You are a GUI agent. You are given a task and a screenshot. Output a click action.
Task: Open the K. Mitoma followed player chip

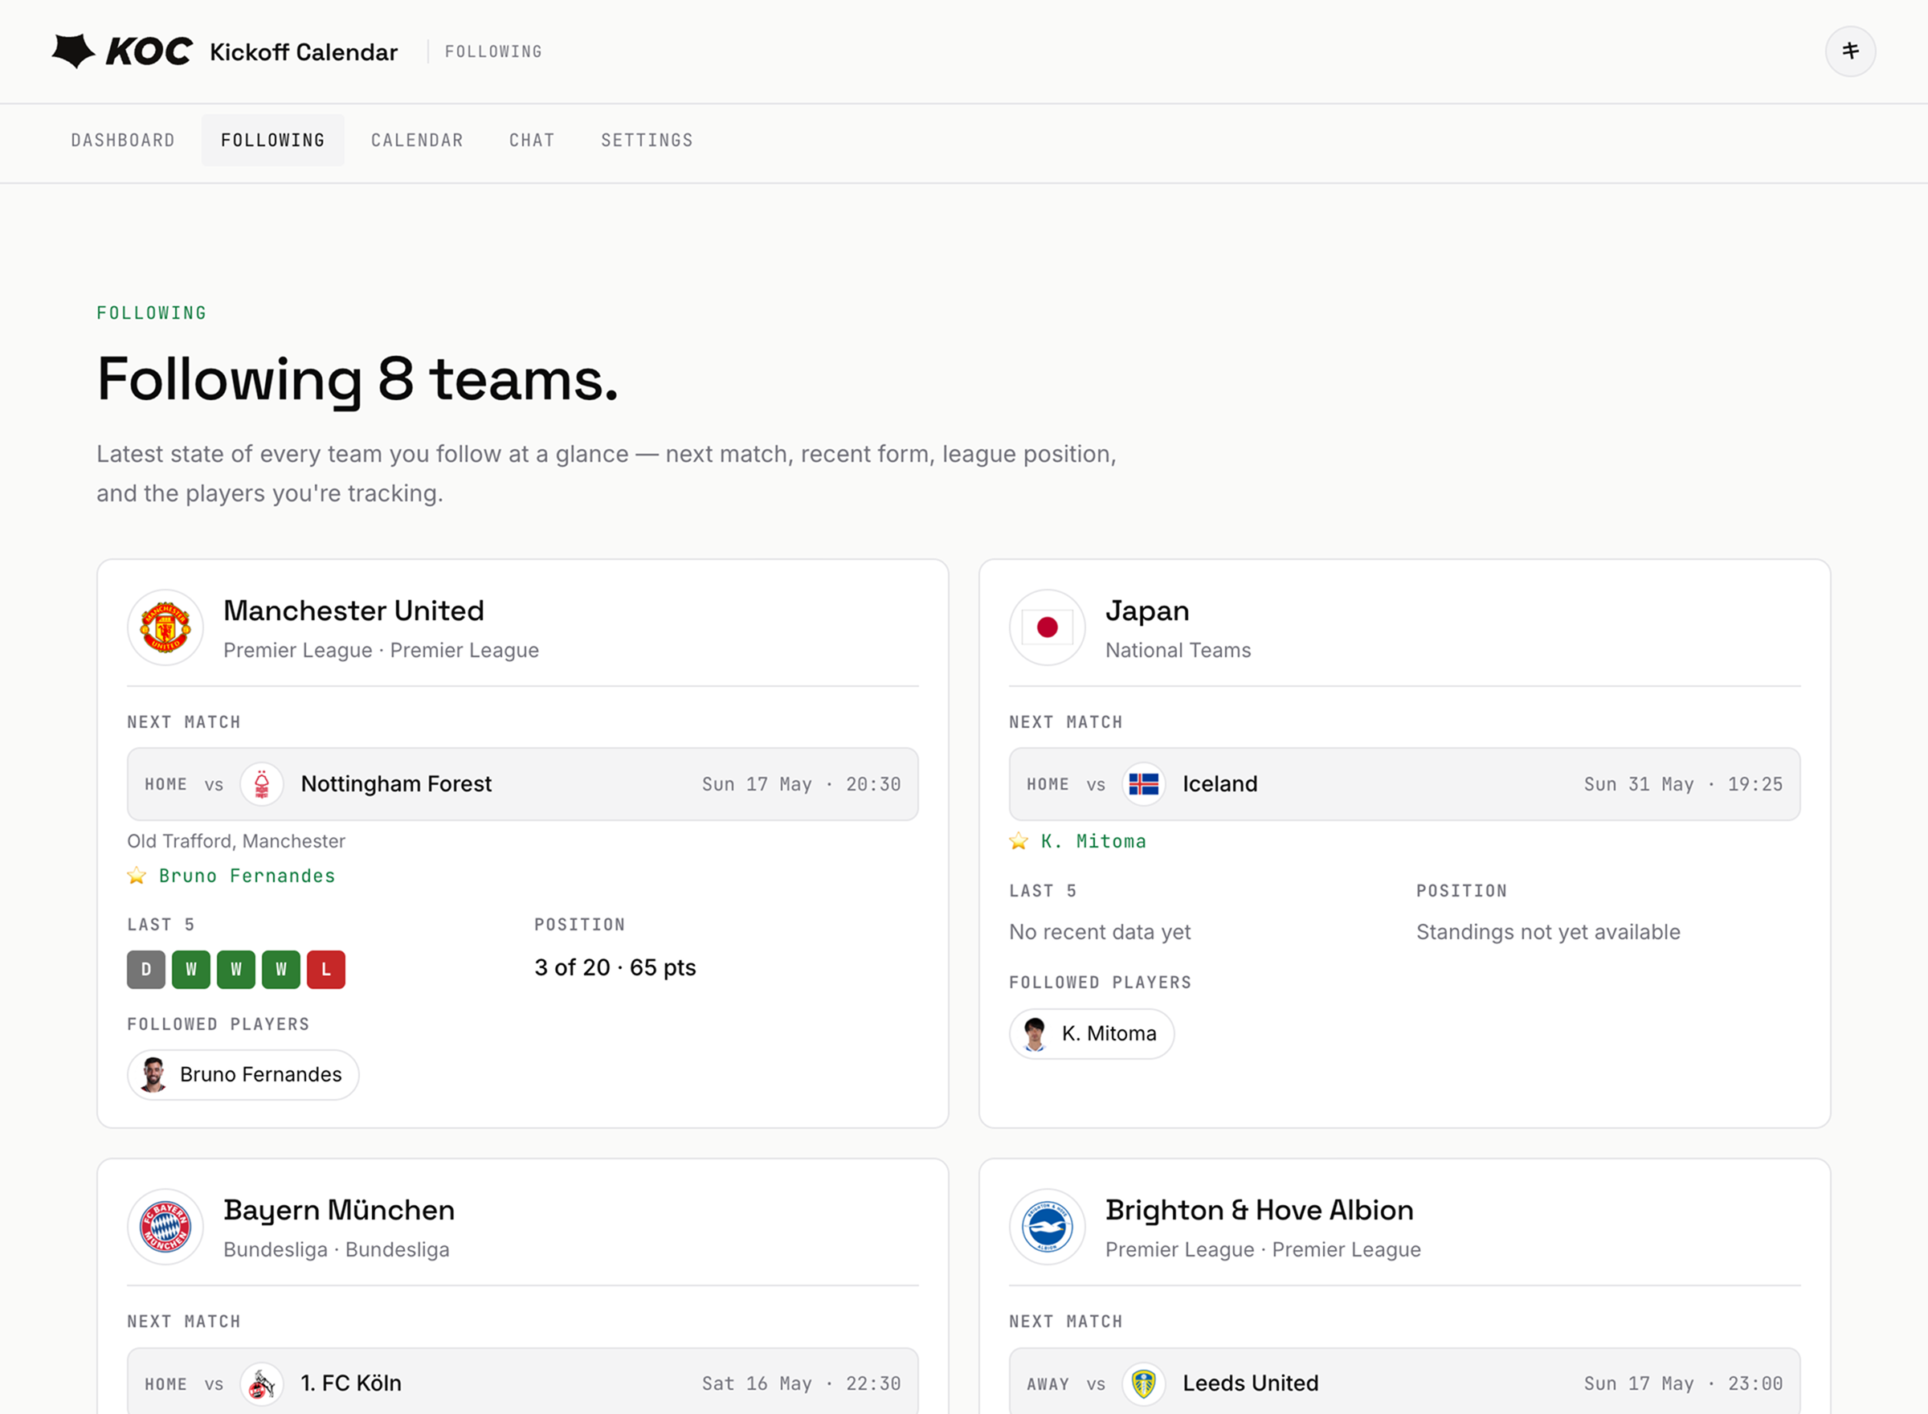(1092, 1034)
